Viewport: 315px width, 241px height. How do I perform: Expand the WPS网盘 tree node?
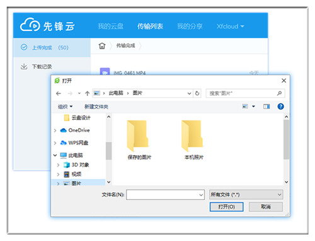55,143
